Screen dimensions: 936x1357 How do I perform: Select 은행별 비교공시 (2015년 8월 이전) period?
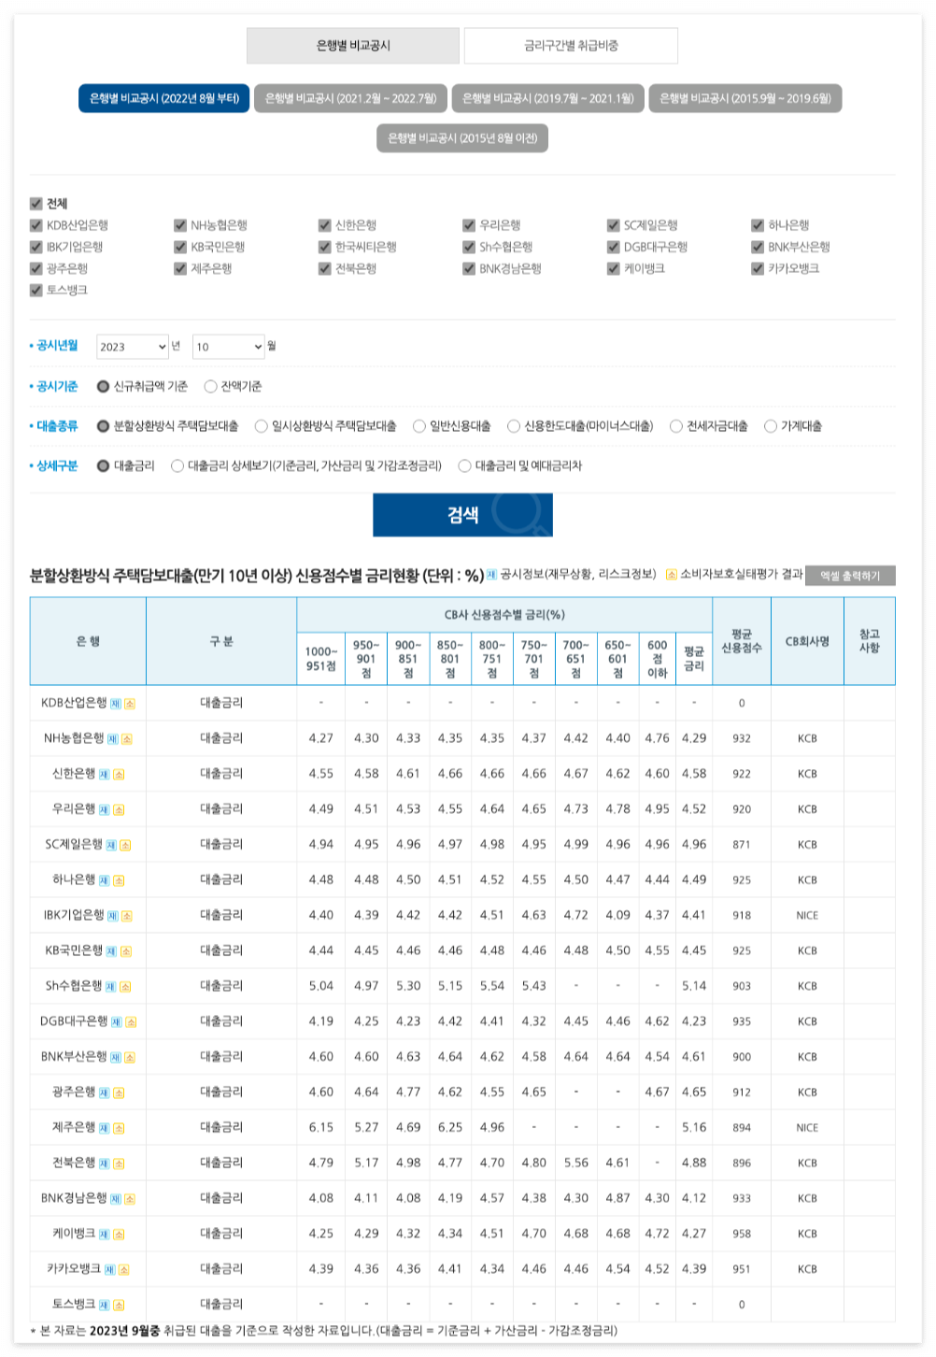coord(462,138)
